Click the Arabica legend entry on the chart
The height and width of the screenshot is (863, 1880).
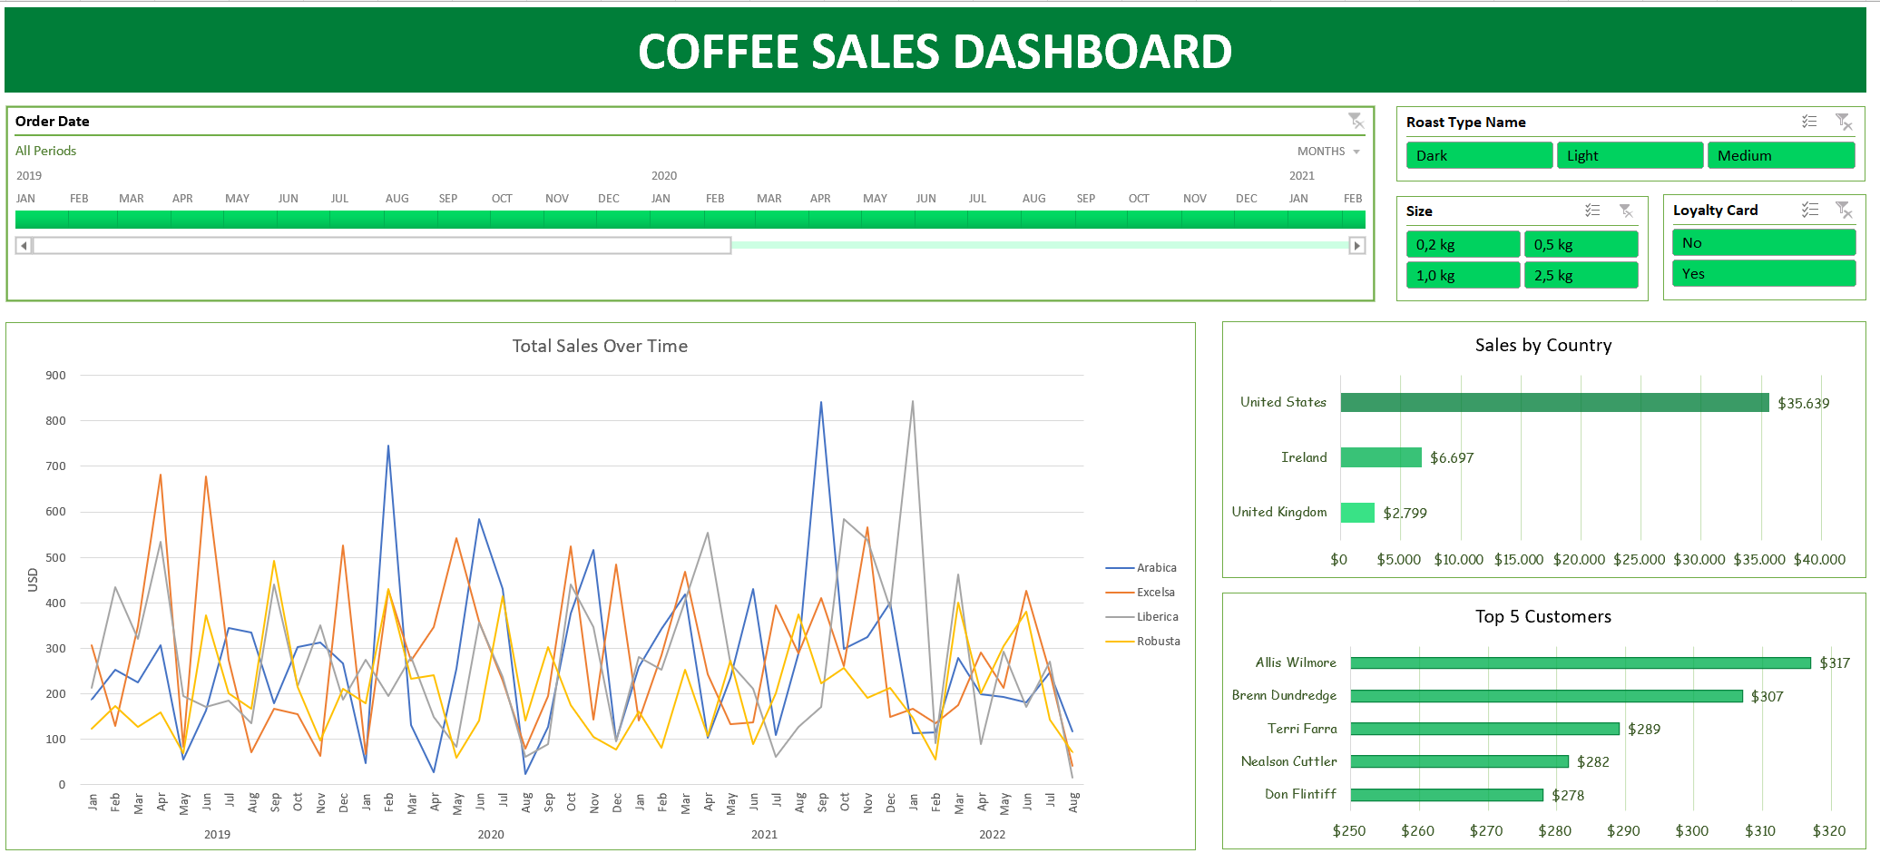pos(1154,567)
